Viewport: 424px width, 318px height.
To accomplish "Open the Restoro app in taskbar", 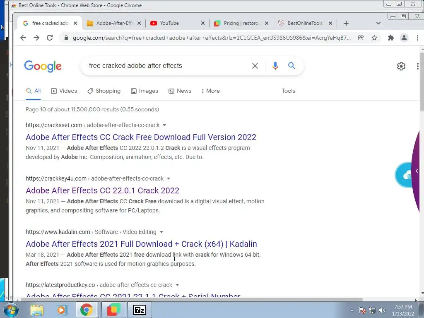I will click(x=114, y=310).
